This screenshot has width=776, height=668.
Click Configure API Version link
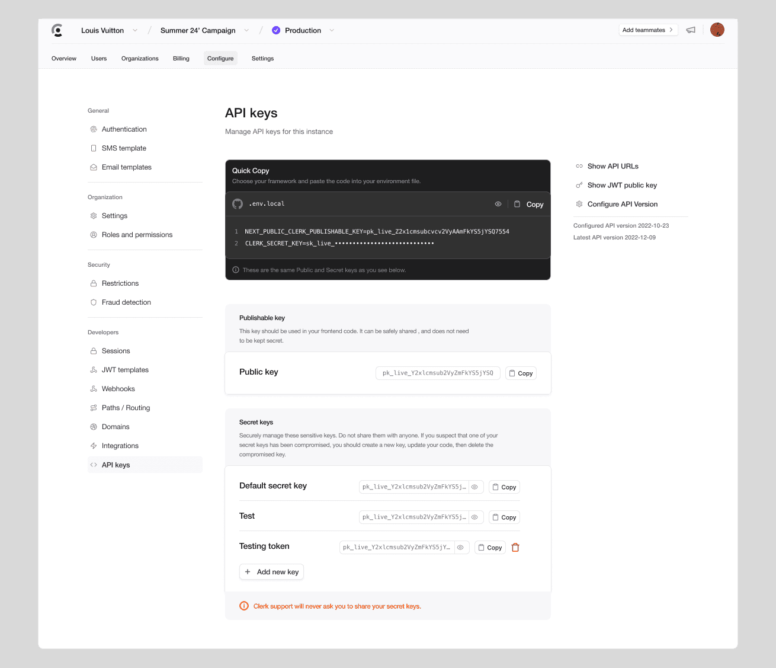623,204
